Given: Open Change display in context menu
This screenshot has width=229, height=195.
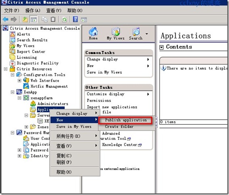Looking at the screenshot, I should click(74, 113).
